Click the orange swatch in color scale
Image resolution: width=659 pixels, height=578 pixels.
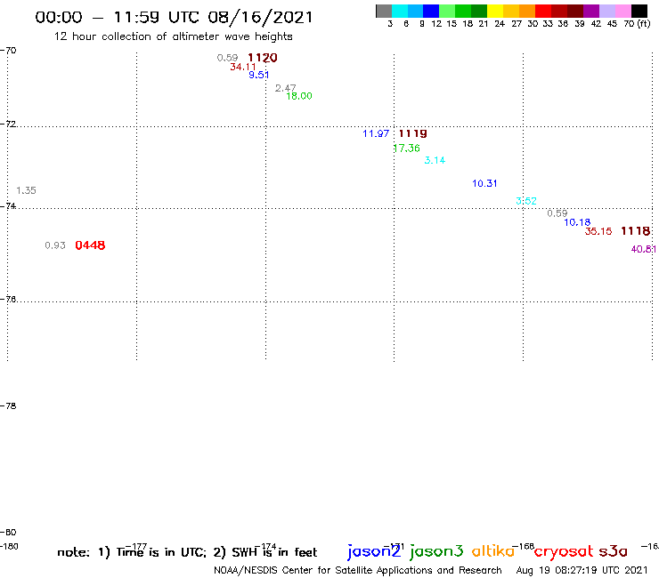click(527, 11)
